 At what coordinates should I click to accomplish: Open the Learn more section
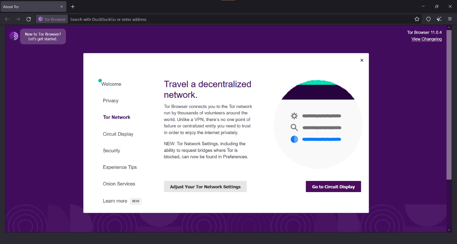tap(115, 201)
